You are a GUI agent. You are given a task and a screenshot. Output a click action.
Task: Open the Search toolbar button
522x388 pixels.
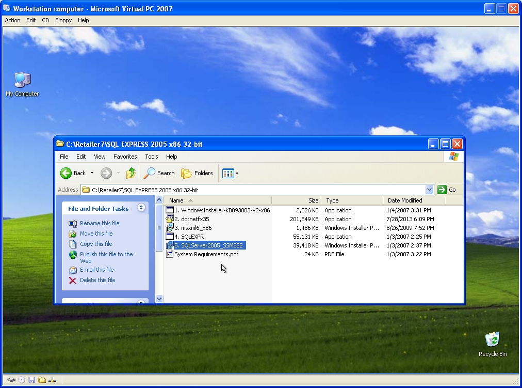[159, 173]
